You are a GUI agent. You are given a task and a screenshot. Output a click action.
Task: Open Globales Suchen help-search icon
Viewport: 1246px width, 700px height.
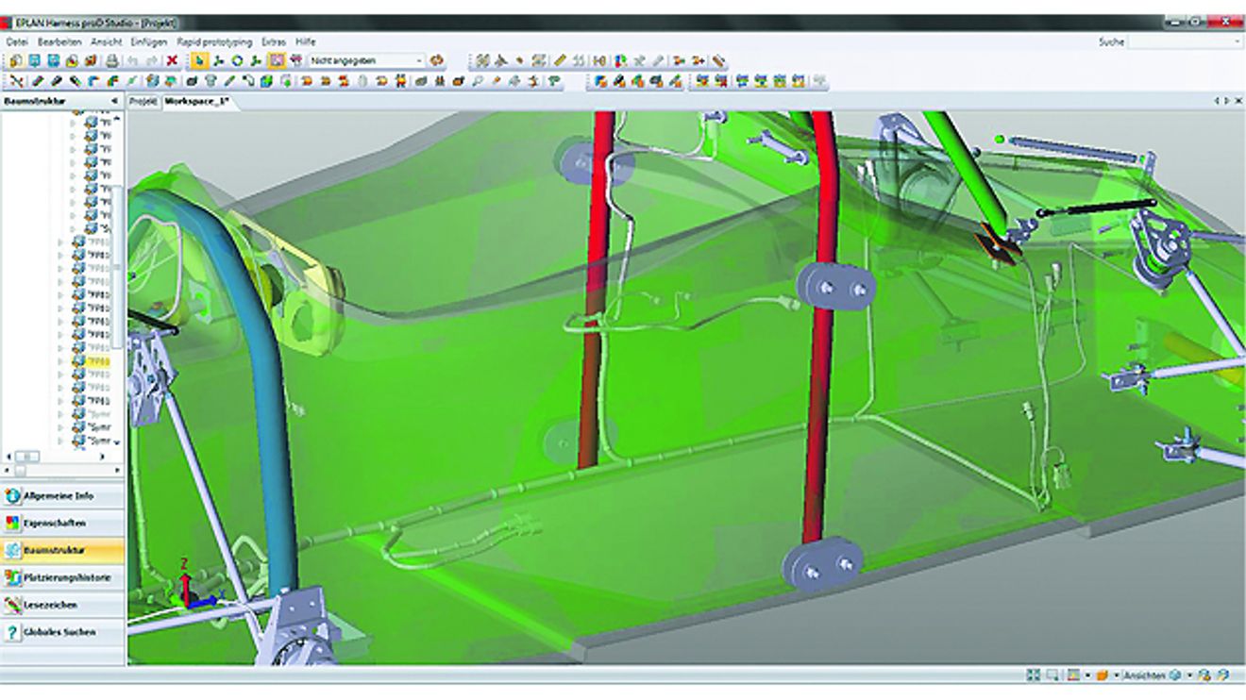point(13,632)
